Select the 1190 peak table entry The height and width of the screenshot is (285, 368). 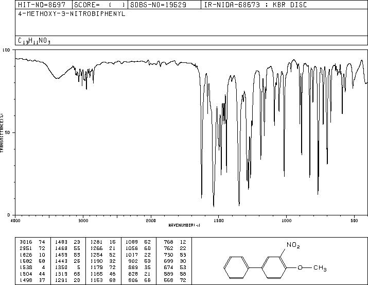(x=103, y=261)
